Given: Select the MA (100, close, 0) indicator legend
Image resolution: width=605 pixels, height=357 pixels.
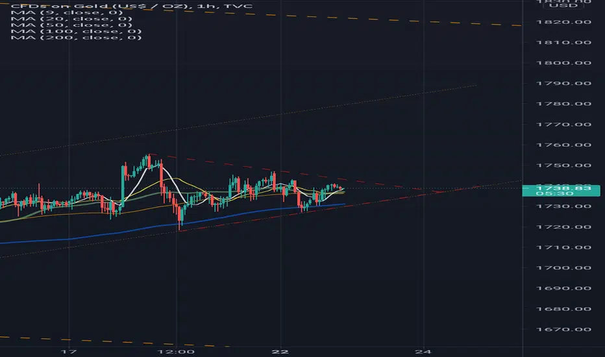Looking at the screenshot, I should [x=76, y=31].
